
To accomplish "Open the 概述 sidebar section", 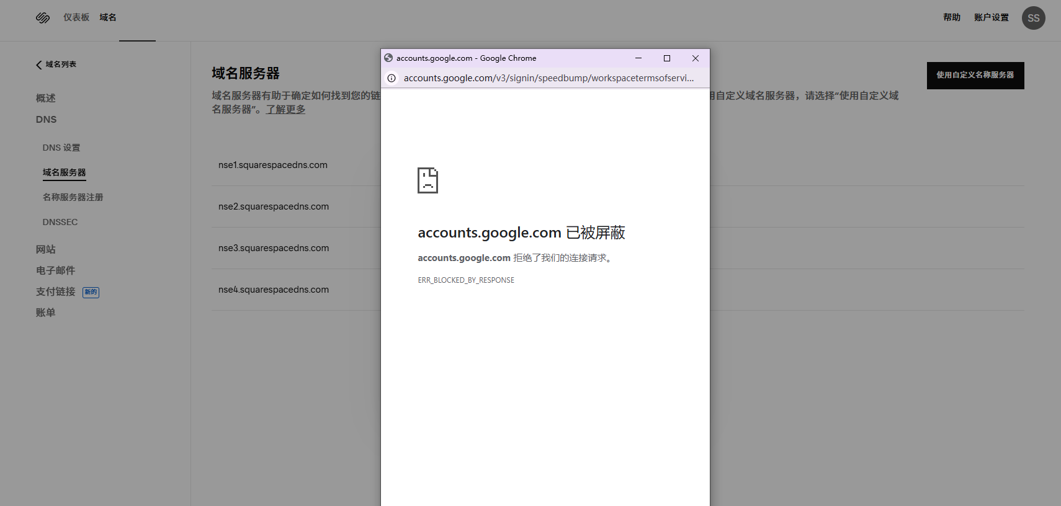I will [46, 98].
